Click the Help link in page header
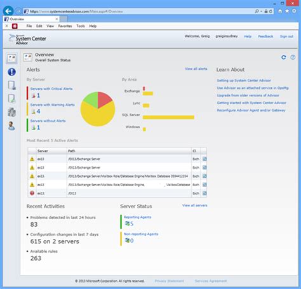This screenshot has height=289, width=301. point(248,36)
